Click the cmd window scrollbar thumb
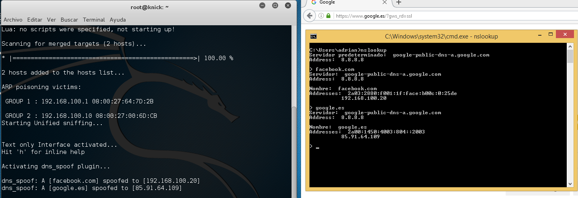The height and width of the screenshot is (198, 578). [x=570, y=57]
